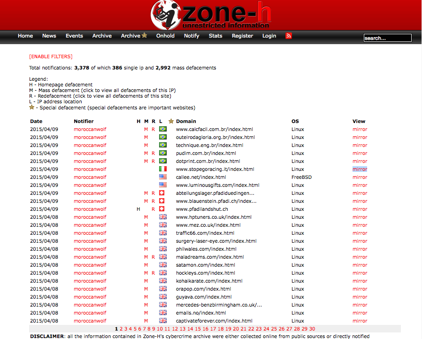
Task: Click UK flag for mez.co.uk row
Action: (x=162, y=225)
